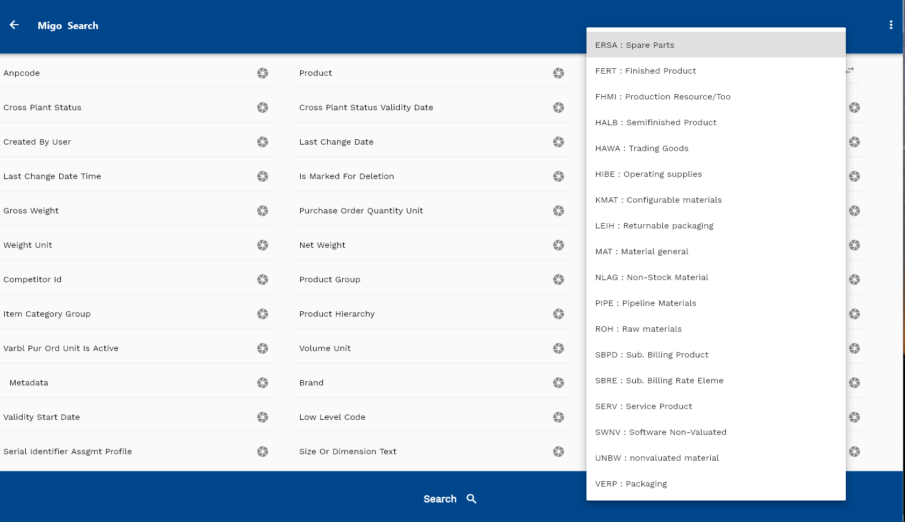Click the icon next to Competitor Id
The height and width of the screenshot is (522, 905).
[x=263, y=280]
